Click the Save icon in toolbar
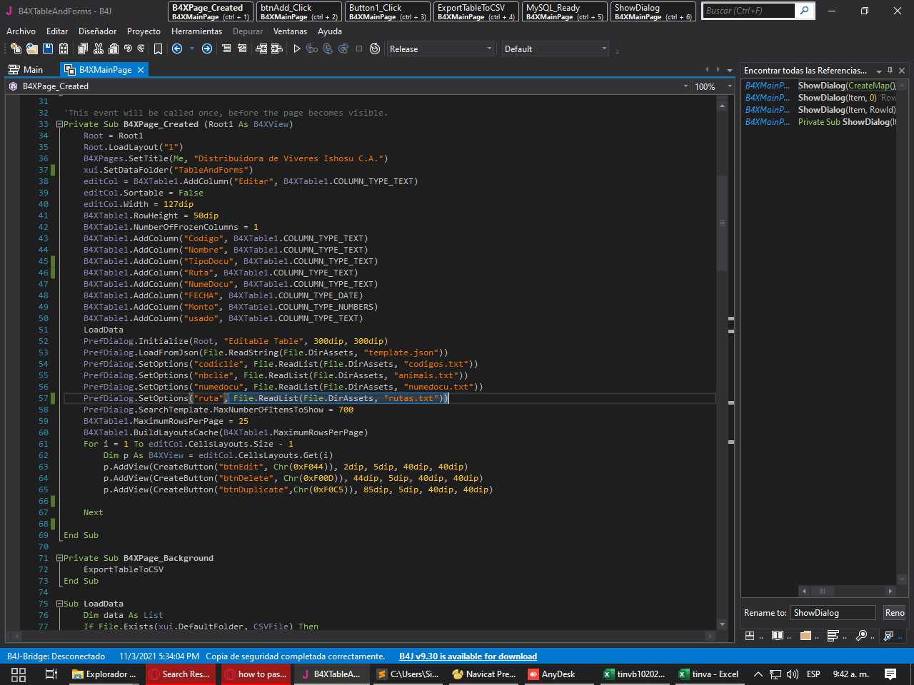Viewport: 914px width, 685px height. click(x=48, y=49)
